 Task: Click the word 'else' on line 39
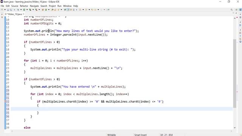click(27, 128)
